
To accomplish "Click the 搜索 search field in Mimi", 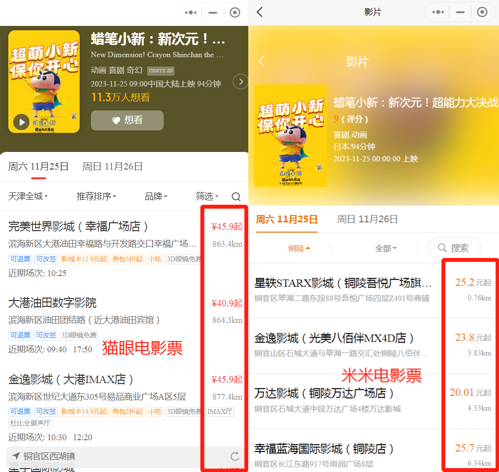I will (454, 248).
